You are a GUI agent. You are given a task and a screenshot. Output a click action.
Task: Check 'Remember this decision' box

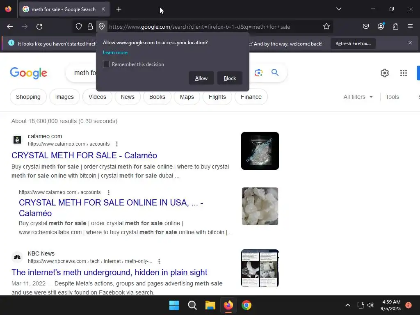tap(106, 64)
